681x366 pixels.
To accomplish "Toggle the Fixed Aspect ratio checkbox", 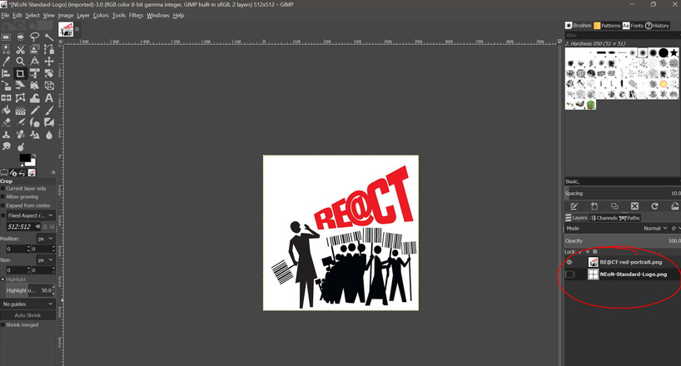I will [3, 215].
